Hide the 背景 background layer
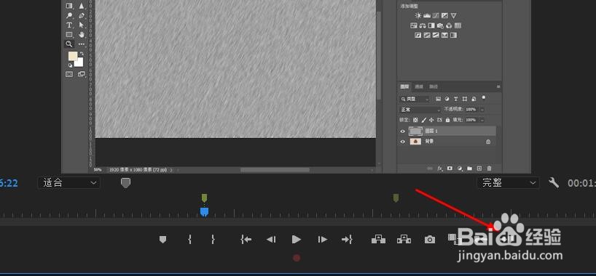The height and width of the screenshot is (276, 596). pyautogui.click(x=403, y=142)
